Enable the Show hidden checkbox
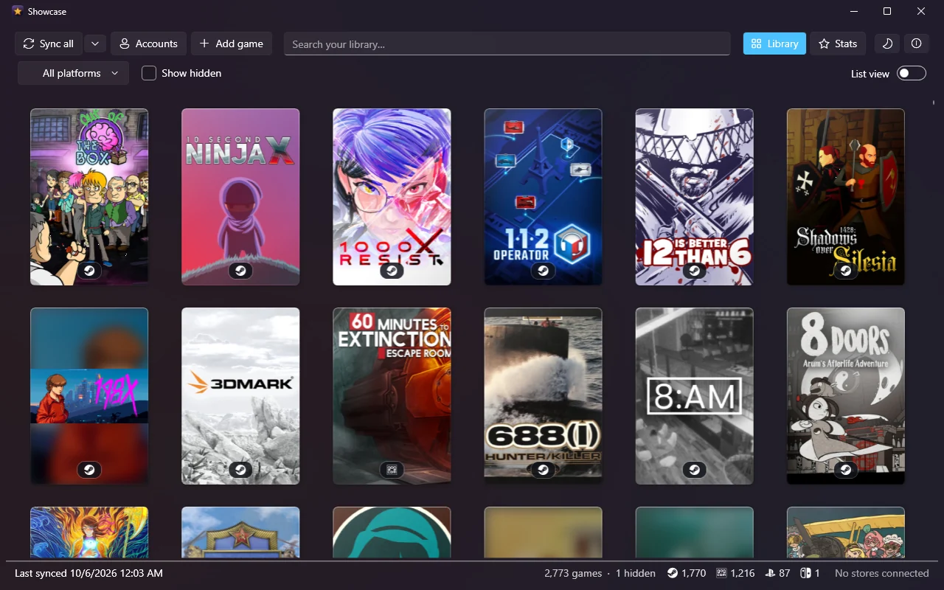The height and width of the screenshot is (590, 944). pos(149,73)
